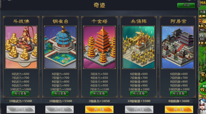
Task: Click 前往查看 under 阿房宫
Action: [x=179, y=94]
